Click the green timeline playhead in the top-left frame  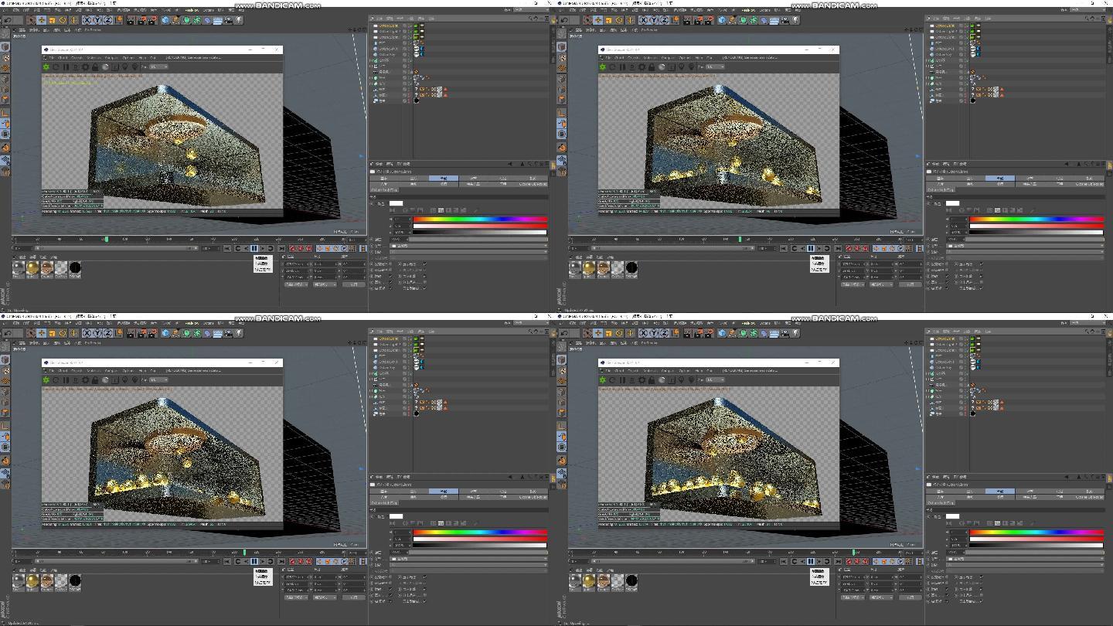pyautogui.click(x=107, y=239)
